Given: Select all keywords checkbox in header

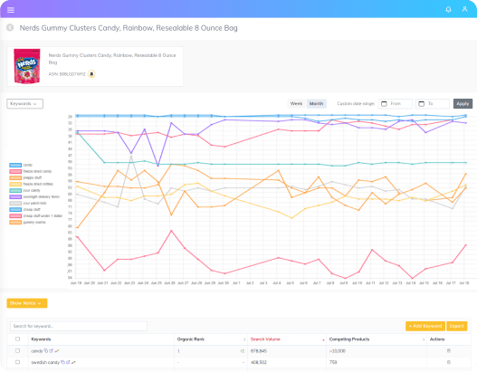Looking at the screenshot, I should (17, 339).
